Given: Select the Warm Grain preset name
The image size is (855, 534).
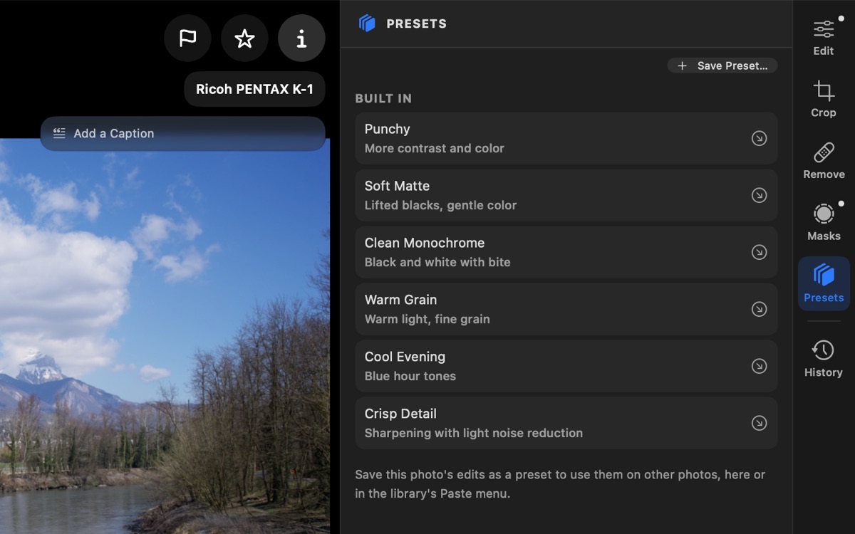Looking at the screenshot, I should pyautogui.click(x=400, y=300).
